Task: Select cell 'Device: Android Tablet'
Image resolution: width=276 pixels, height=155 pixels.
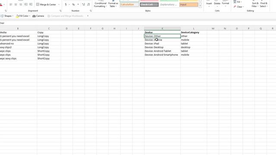Action: tap(162, 51)
